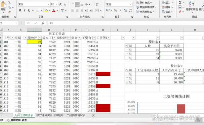Open font group dialog launcher
Viewport: 204px width, 125px height.
pos(67,17)
